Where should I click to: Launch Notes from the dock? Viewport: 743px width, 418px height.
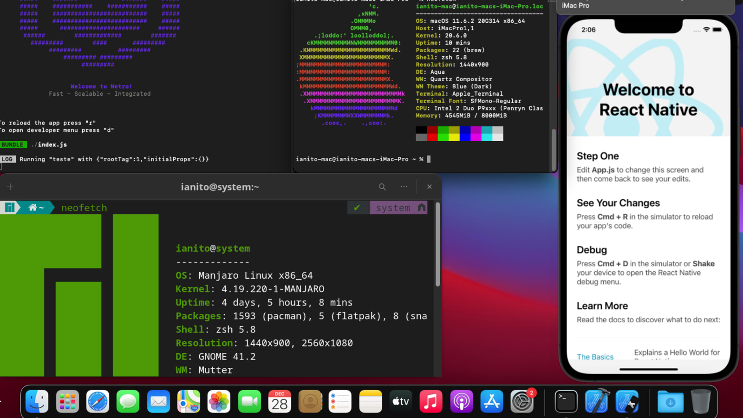coord(371,401)
